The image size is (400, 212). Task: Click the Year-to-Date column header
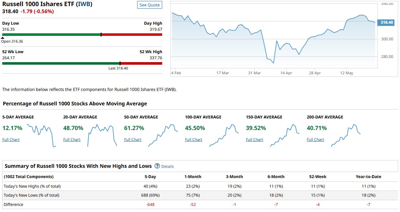pos(369,177)
